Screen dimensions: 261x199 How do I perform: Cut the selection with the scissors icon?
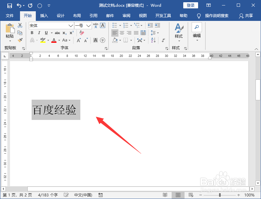[20, 25]
